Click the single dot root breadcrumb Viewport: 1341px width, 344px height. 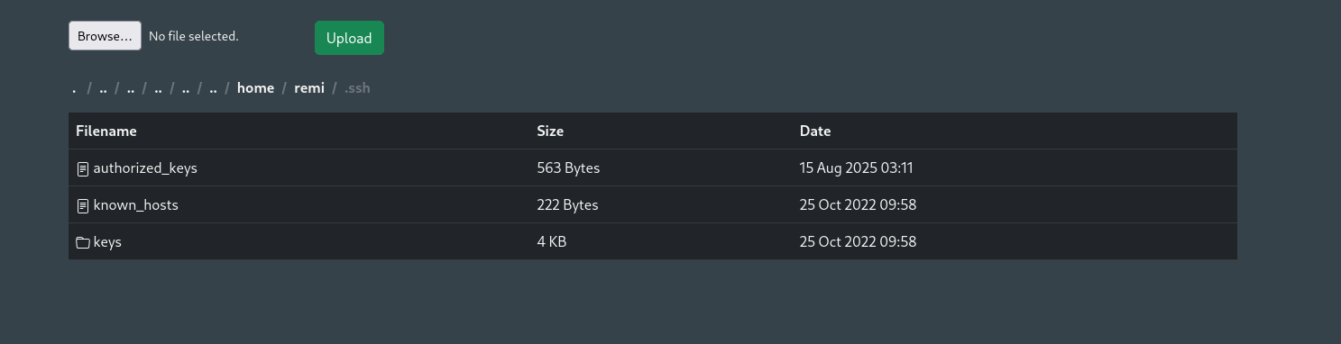(x=74, y=87)
